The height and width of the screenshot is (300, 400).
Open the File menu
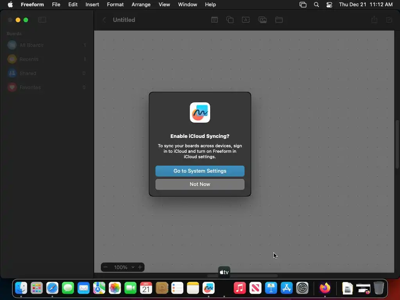(x=56, y=5)
